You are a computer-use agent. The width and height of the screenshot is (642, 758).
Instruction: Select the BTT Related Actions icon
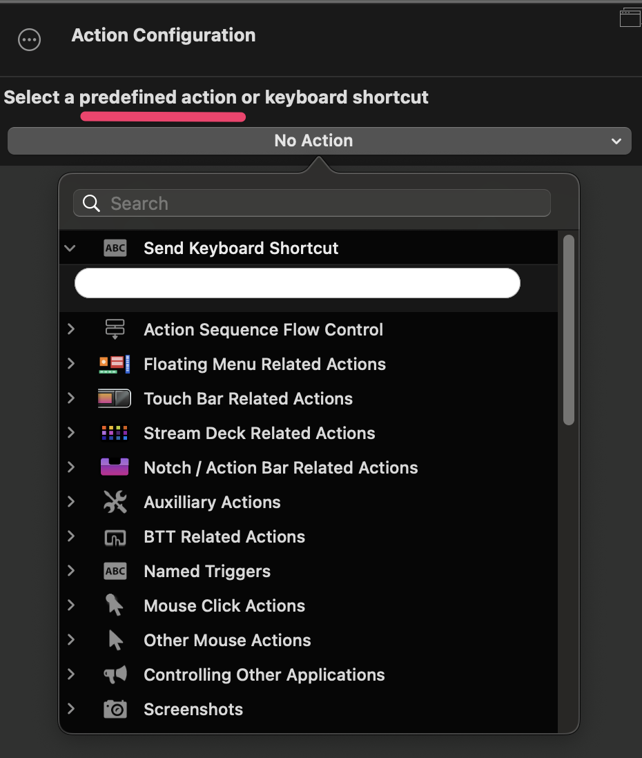tap(114, 536)
